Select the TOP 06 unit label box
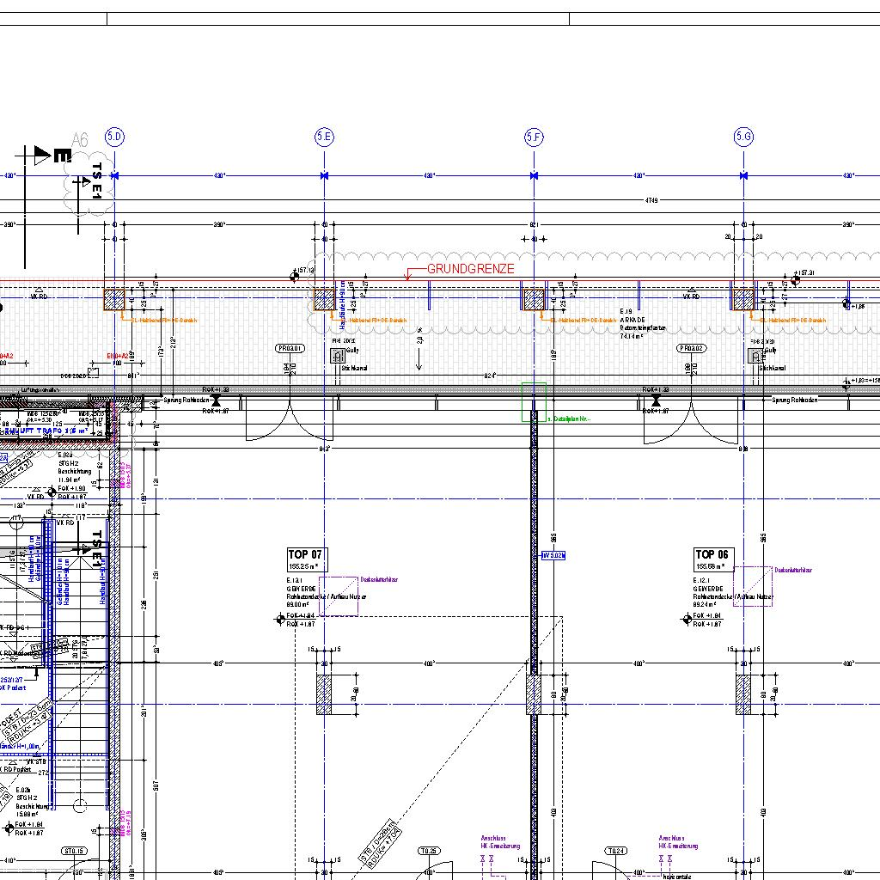Image resolution: width=880 pixels, height=880 pixels. click(712, 559)
